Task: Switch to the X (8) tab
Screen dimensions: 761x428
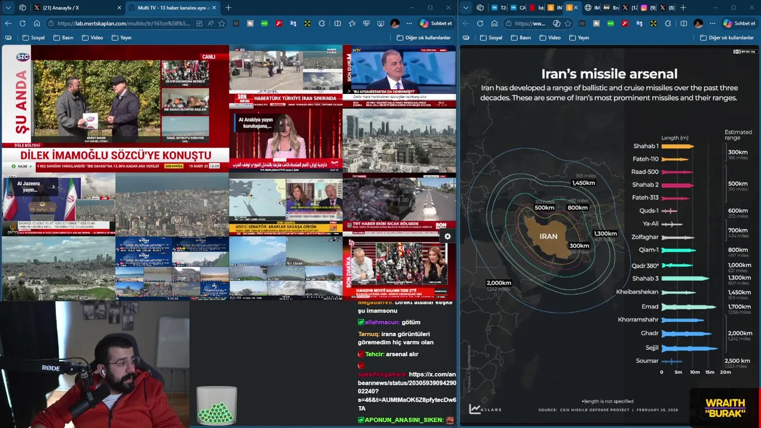Action: [x=666, y=8]
